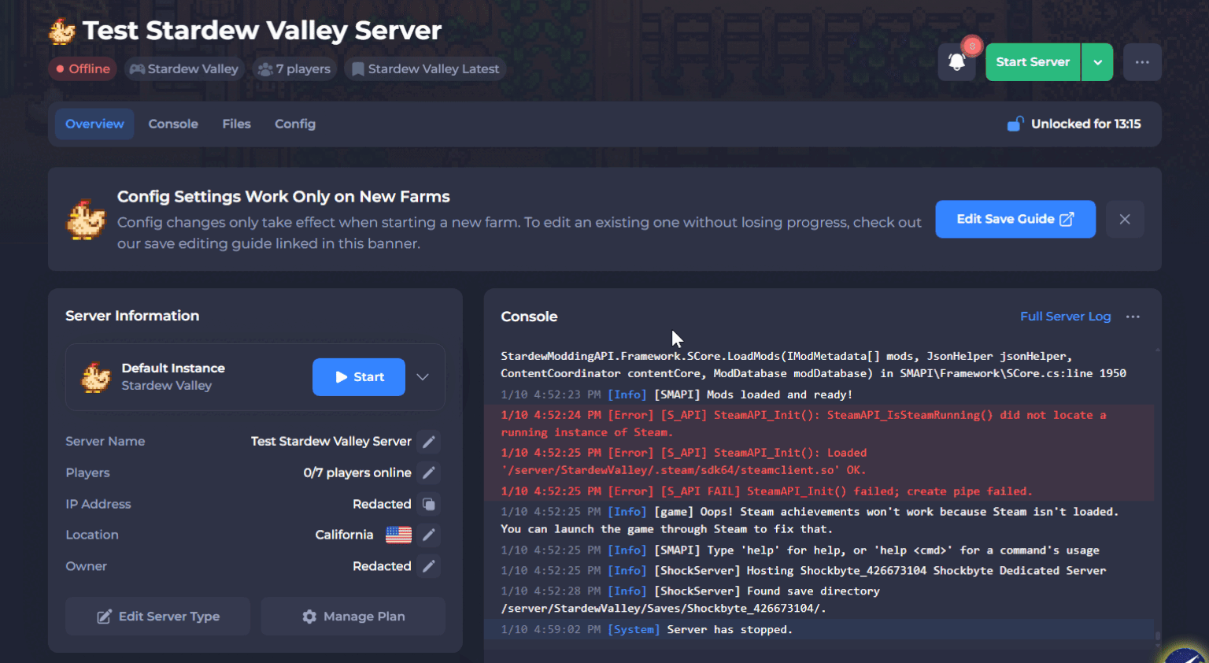Open the header three-dots more menu
1209x663 pixels.
click(x=1142, y=62)
